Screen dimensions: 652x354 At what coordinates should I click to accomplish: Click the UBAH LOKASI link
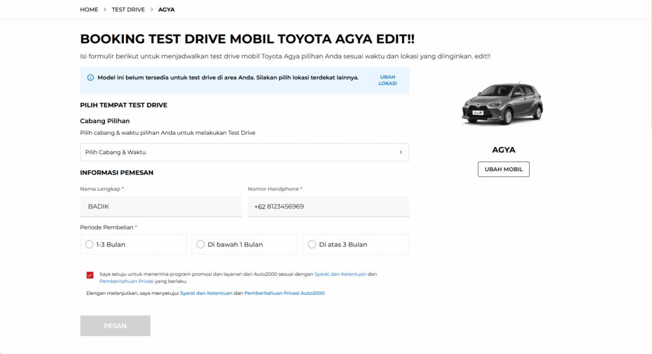coord(387,80)
